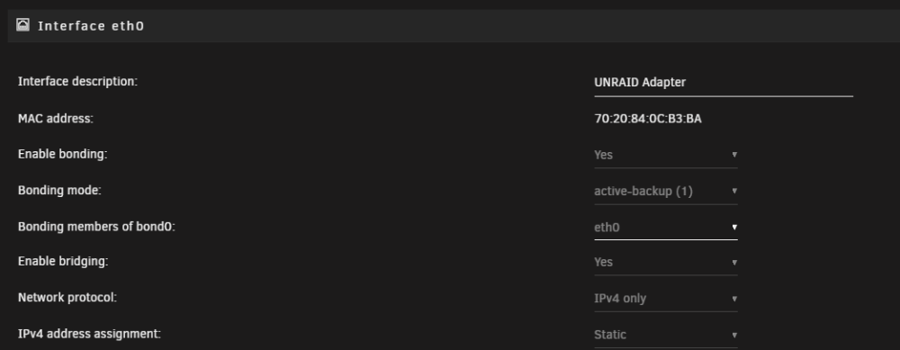
Task: Click the Enable bonding label
Action: [63, 155]
